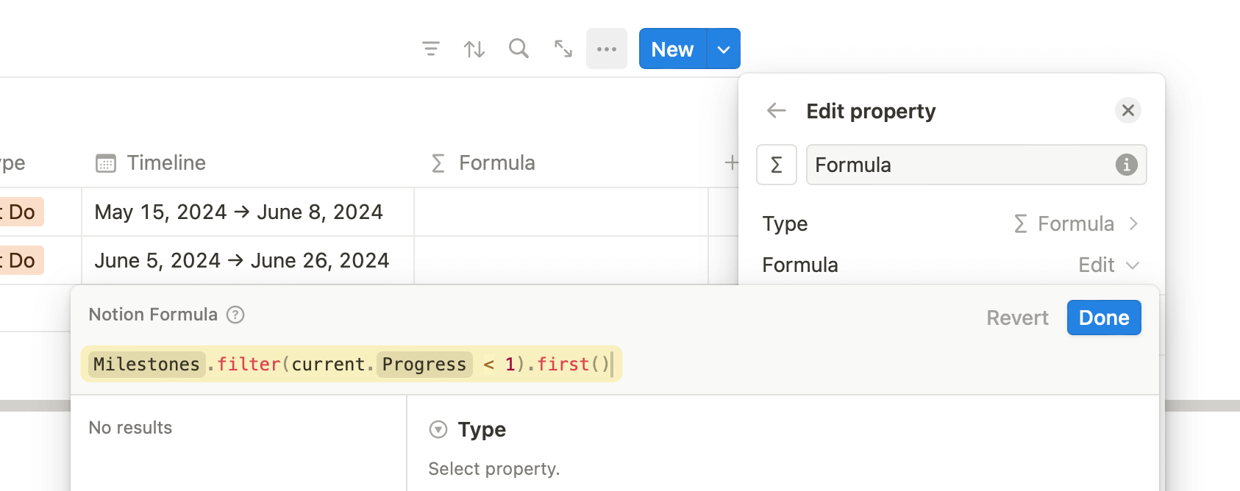Click the Formula column header

(x=496, y=162)
